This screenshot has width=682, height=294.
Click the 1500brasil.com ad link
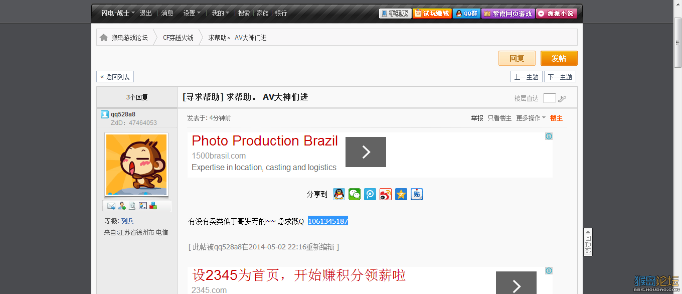219,156
